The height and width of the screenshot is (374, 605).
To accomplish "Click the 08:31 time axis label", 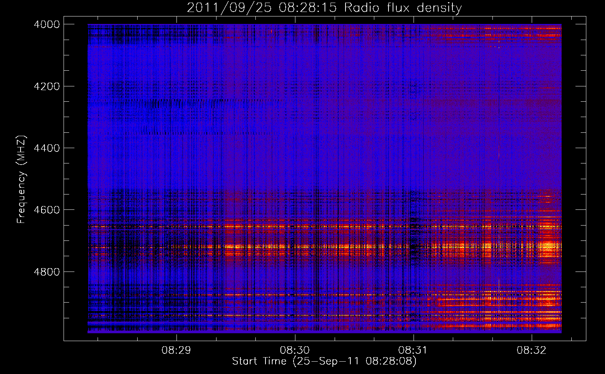I will tap(413, 350).
